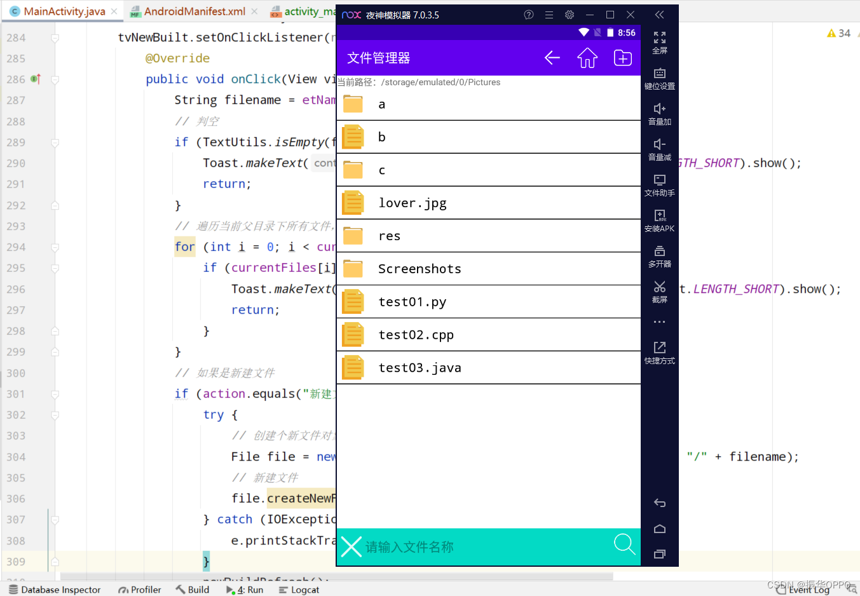
Task: Select the test01.py file
Action: [488, 302]
